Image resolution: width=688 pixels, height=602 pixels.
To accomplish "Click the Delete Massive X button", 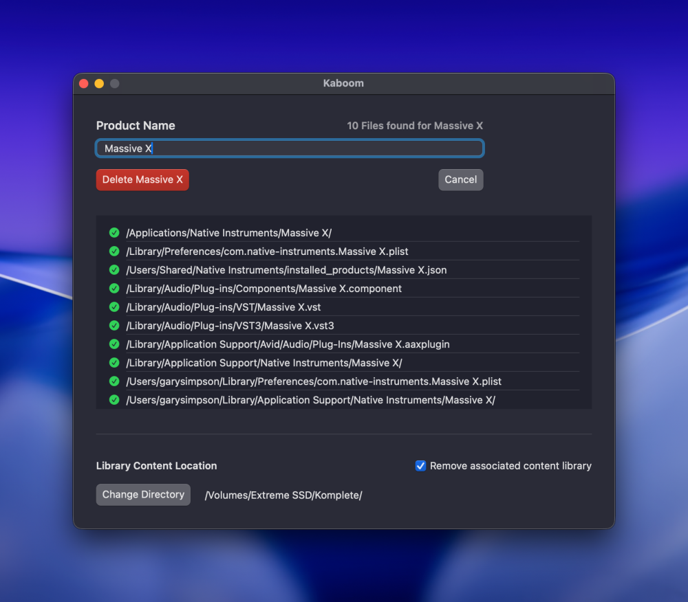I will [142, 179].
